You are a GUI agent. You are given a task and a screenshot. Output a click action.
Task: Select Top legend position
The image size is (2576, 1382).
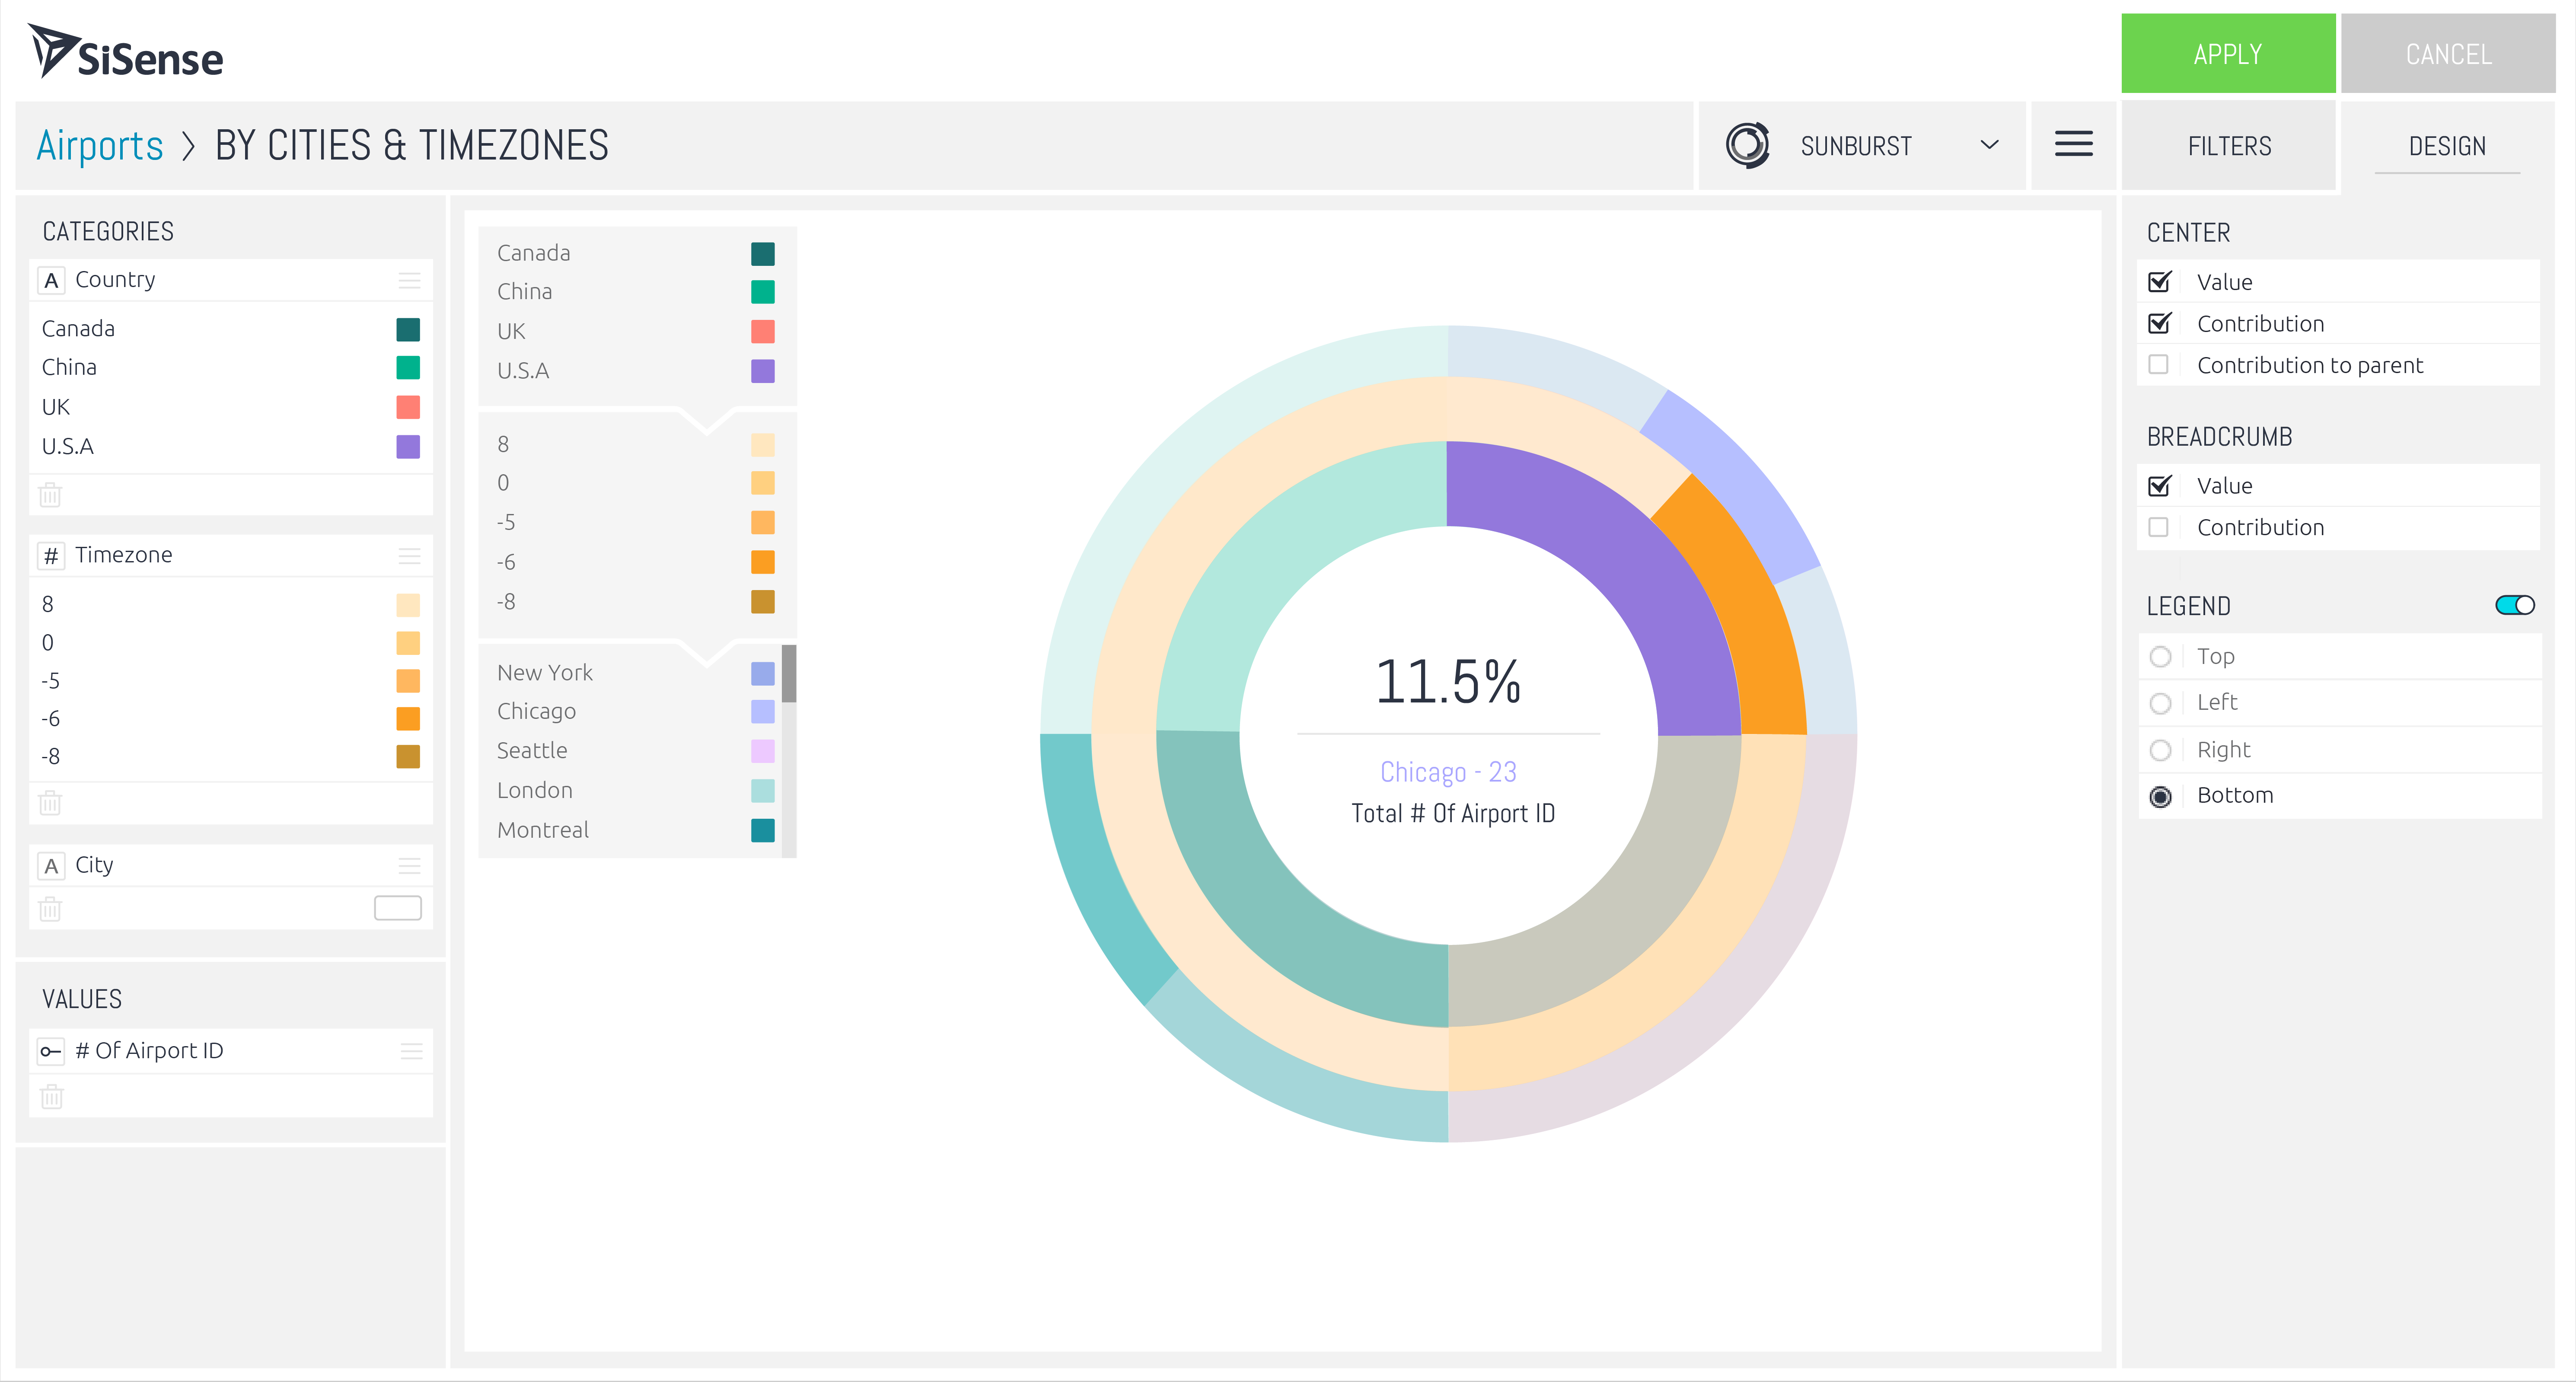(x=2160, y=657)
